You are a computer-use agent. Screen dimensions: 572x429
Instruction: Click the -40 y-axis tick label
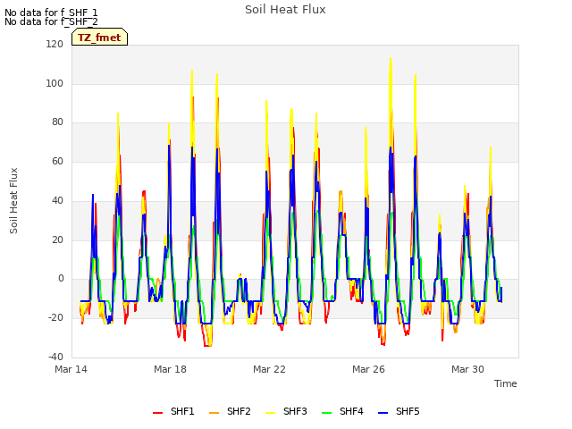[x=55, y=357]
